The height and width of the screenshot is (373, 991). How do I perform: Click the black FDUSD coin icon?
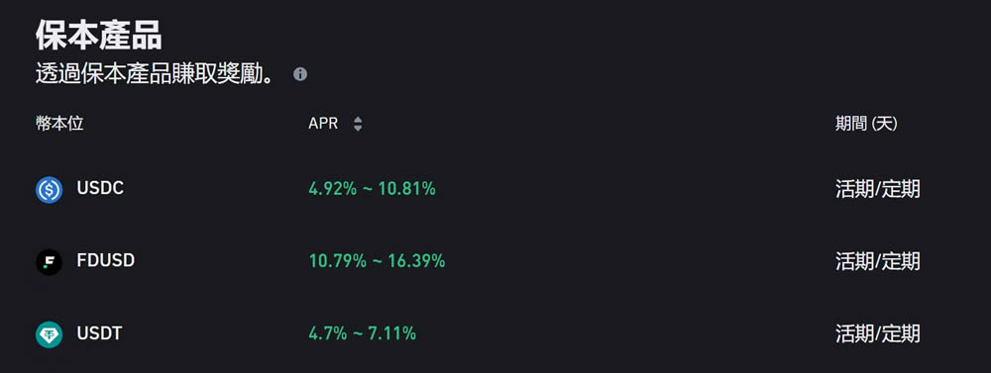pyautogui.click(x=49, y=262)
